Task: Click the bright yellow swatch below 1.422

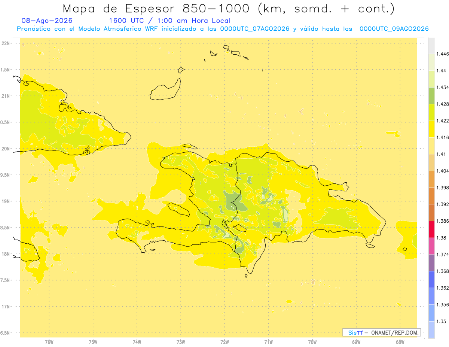Action: [x=431, y=129]
